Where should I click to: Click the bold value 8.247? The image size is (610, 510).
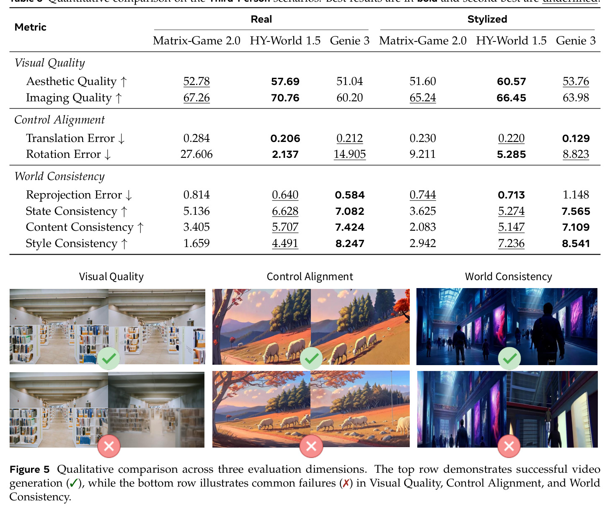point(350,243)
